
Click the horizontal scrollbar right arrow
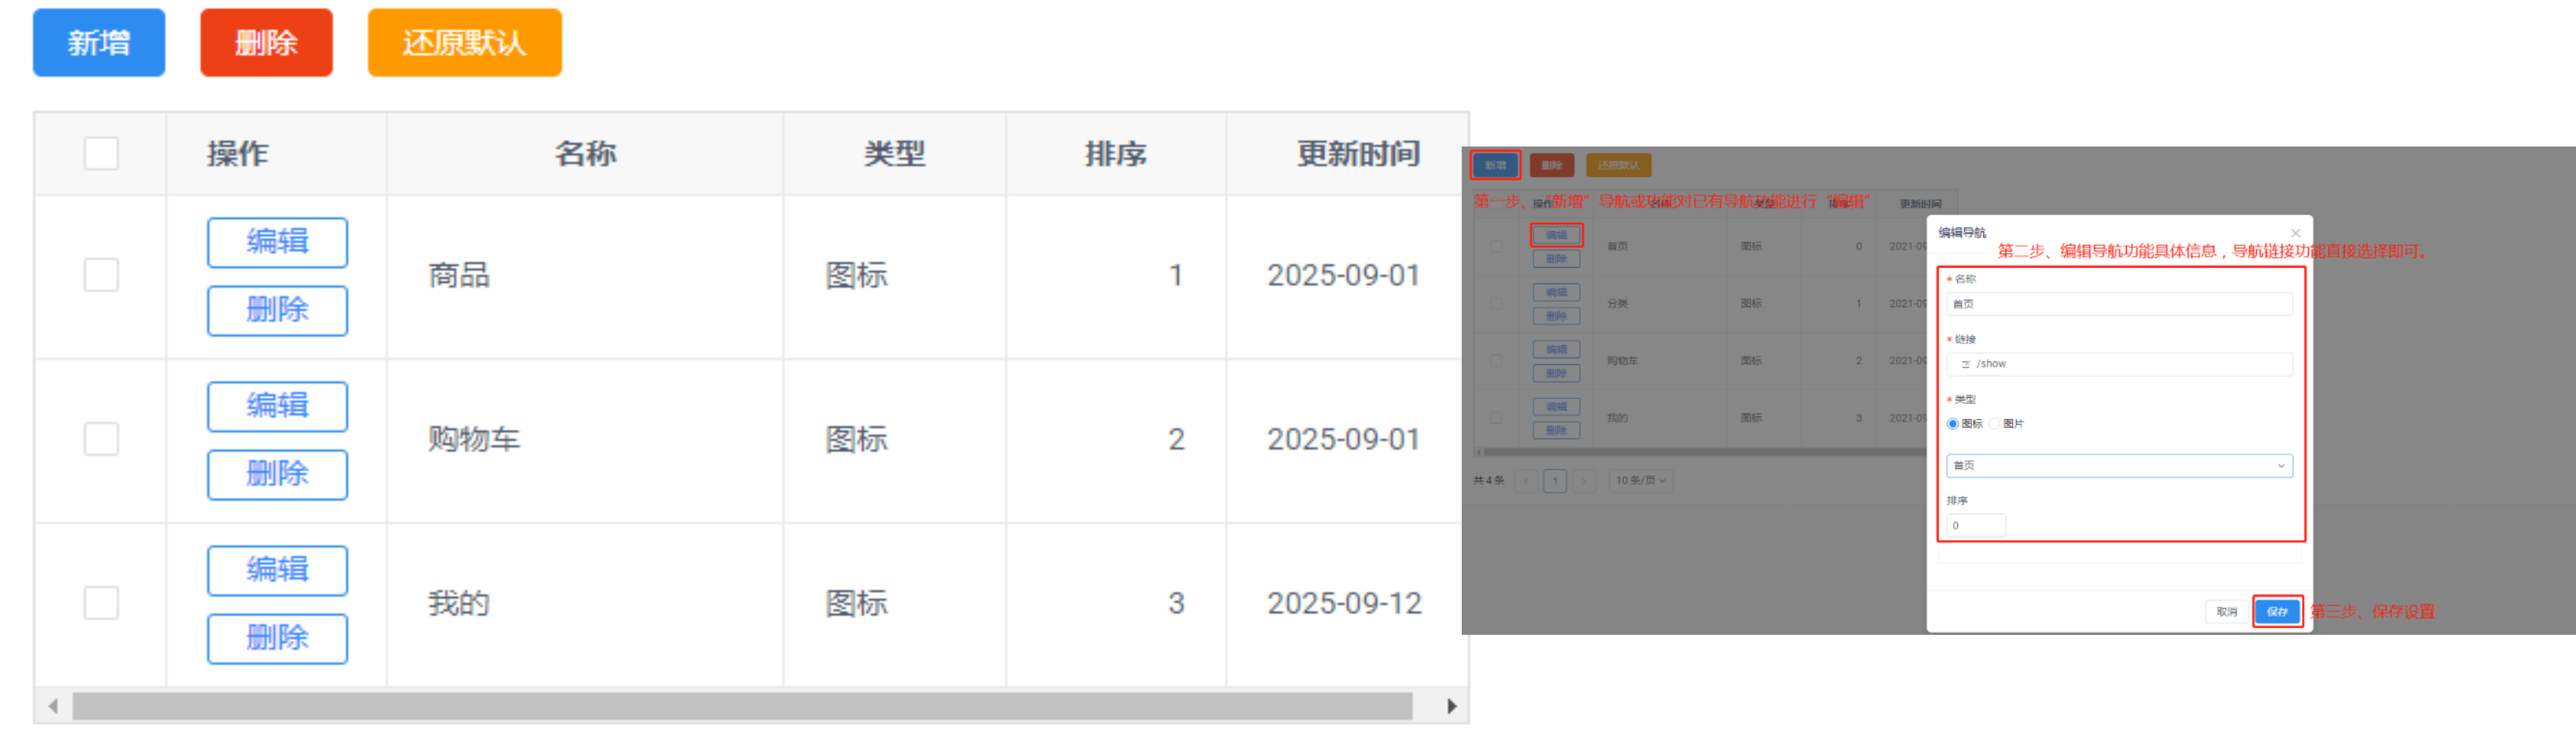[x=1451, y=706]
